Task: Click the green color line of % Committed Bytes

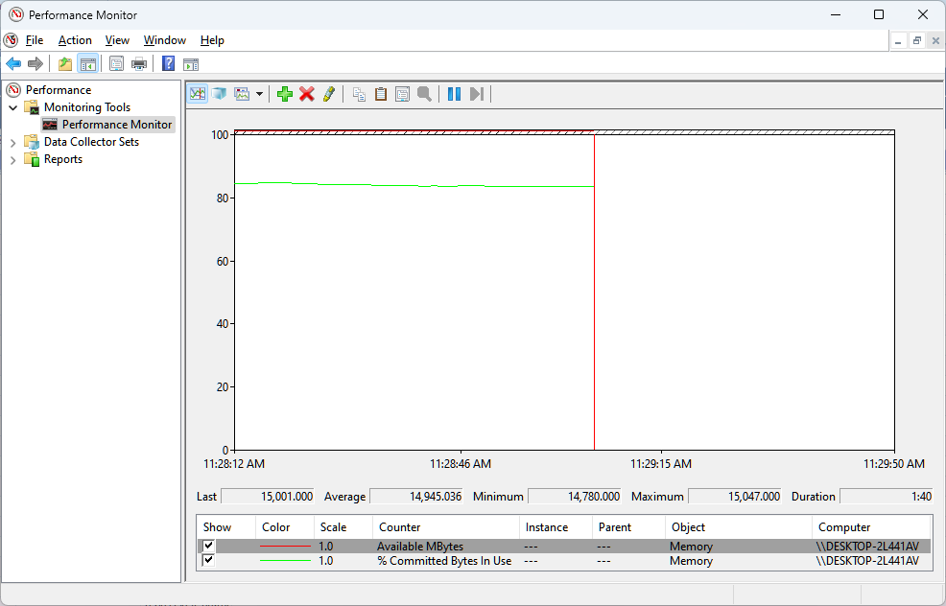Action: point(286,561)
